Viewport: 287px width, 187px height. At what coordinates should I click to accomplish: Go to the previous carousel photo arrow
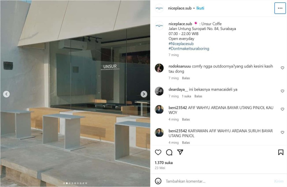[x=6, y=94]
